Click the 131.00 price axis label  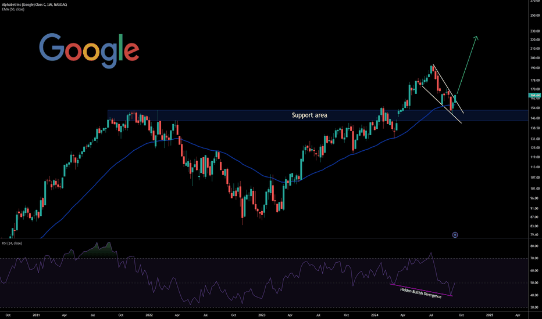[535, 139]
